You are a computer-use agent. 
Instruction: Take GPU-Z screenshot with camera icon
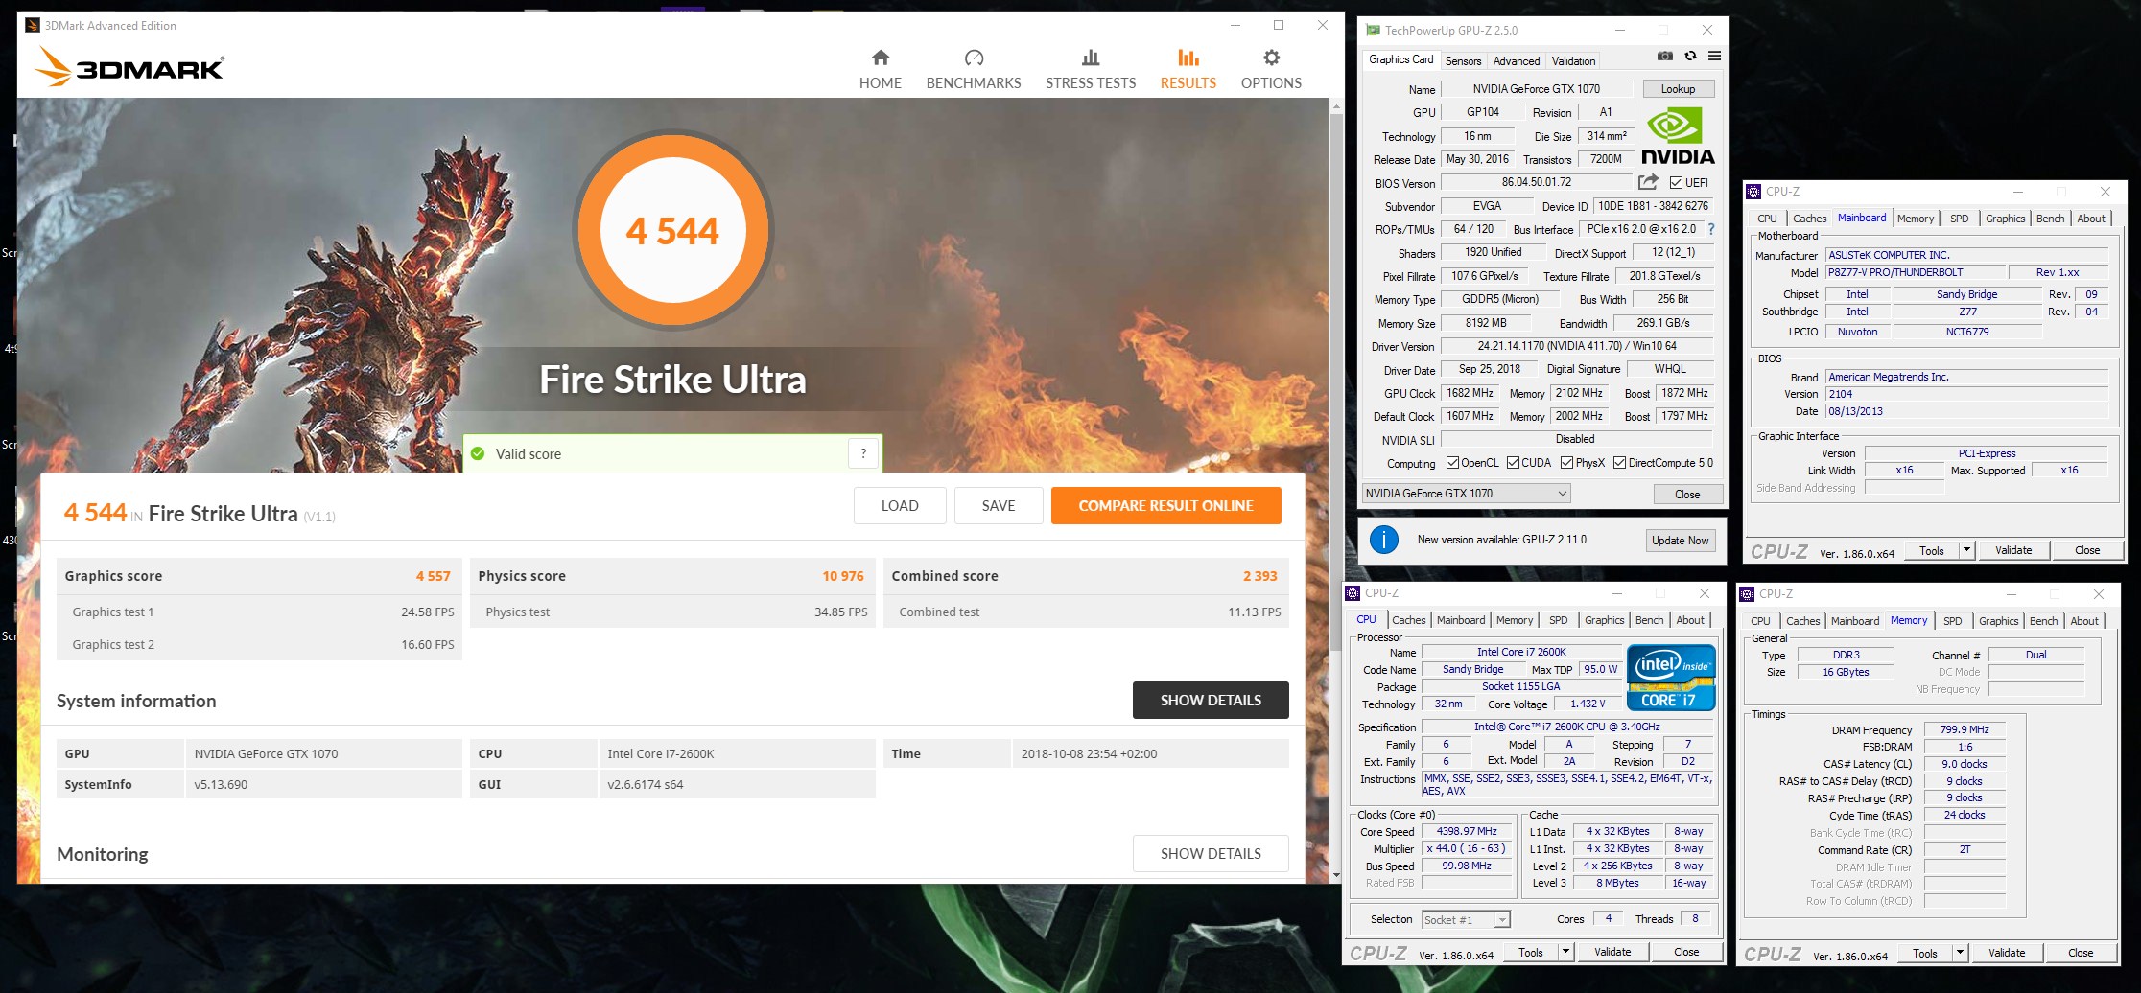[x=1665, y=57]
